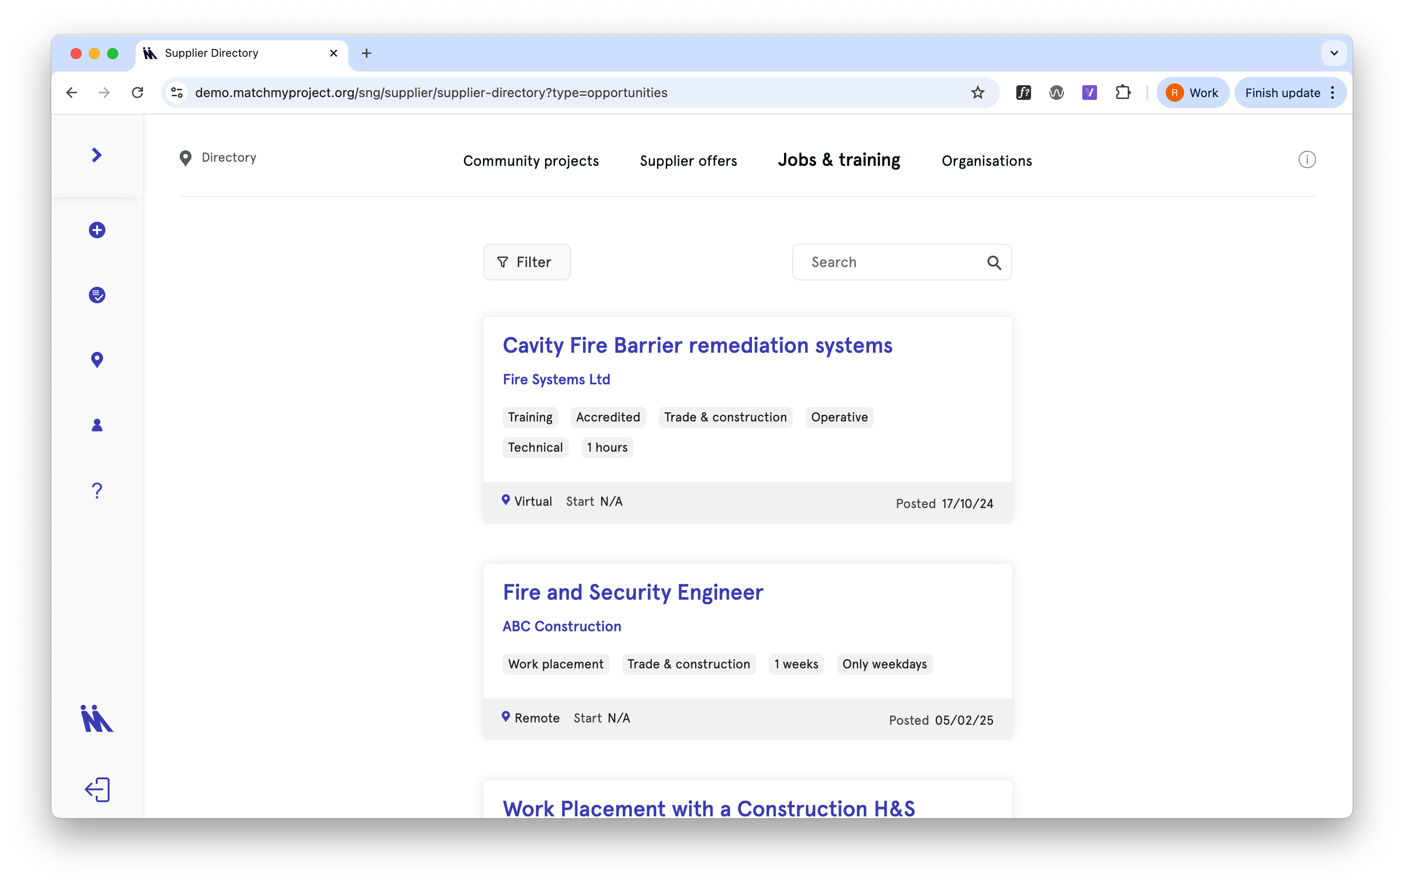Open Cavity Fire Barrier remediation systems listing
This screenshot has height=886, width=1404.
point(697,346)
